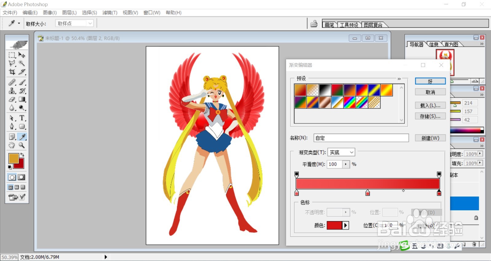This screenshot has width=491, height=261.
Task: Select the Dodge tool
Action: 22,108
